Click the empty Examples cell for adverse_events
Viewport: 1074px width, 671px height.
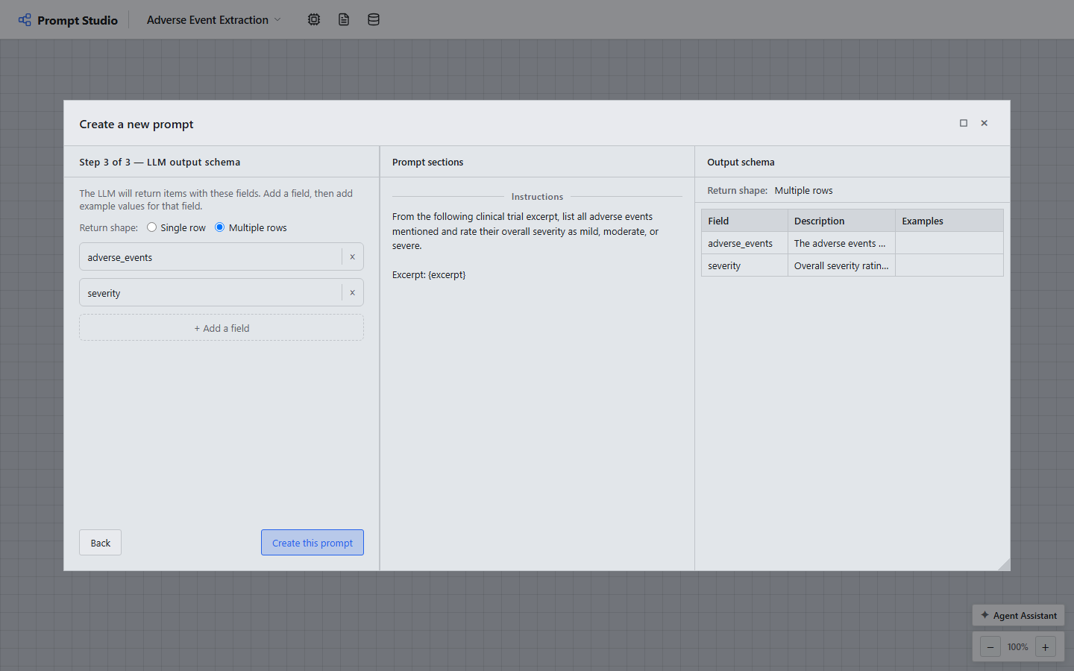[x=949, y=243]
